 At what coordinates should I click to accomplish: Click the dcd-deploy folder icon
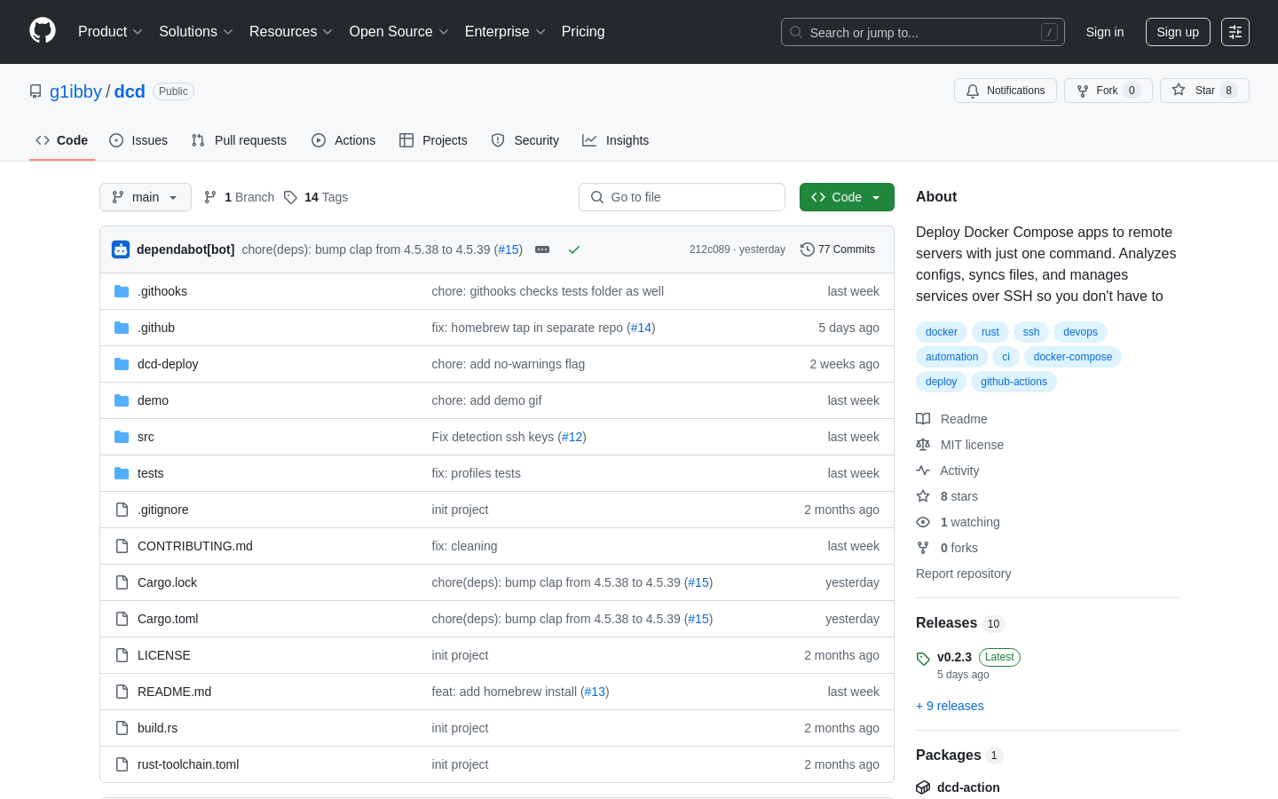coord(122,364)
